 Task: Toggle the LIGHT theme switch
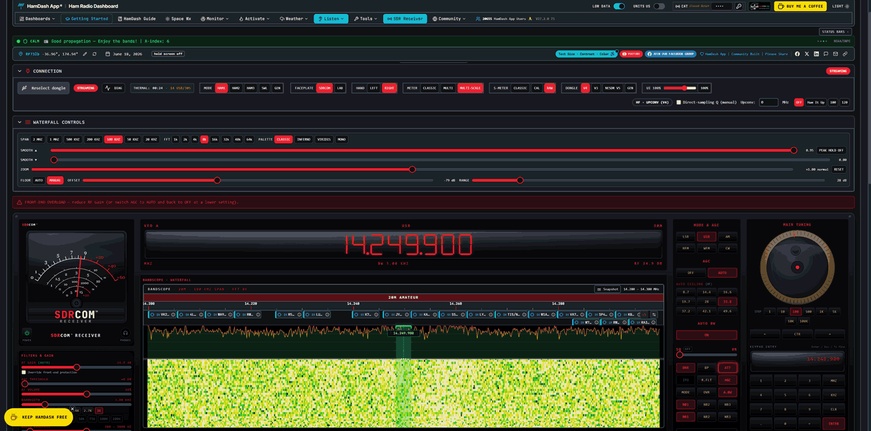coord(841,6)
